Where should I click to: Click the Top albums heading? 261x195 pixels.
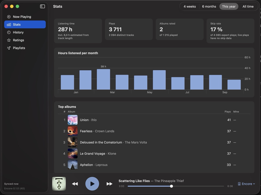(67, 107)
